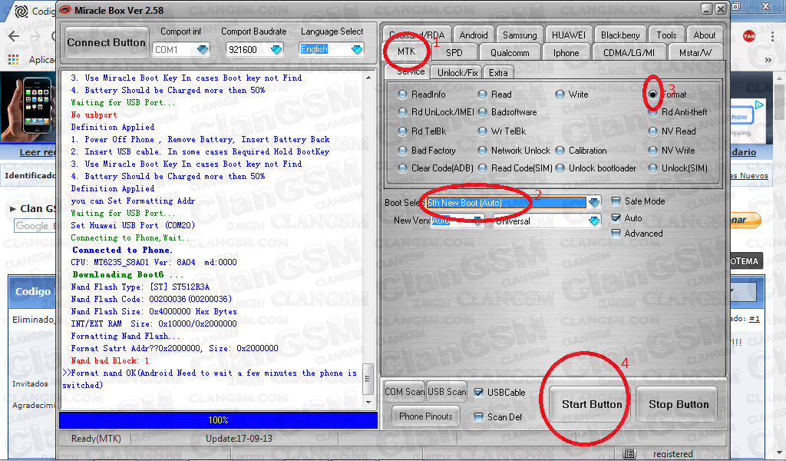
Task: Open the About tab
Action: [x=705, y=35]
